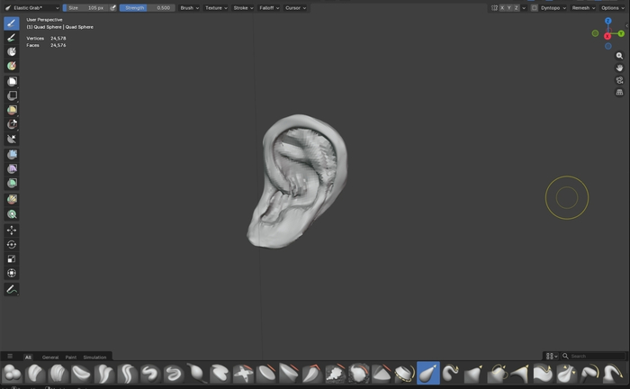Pick the three-spheres Blob brush thumbnail

point(12,373)
